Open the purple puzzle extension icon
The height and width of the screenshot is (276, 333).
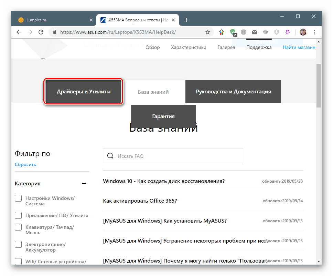tap(288, 32)
